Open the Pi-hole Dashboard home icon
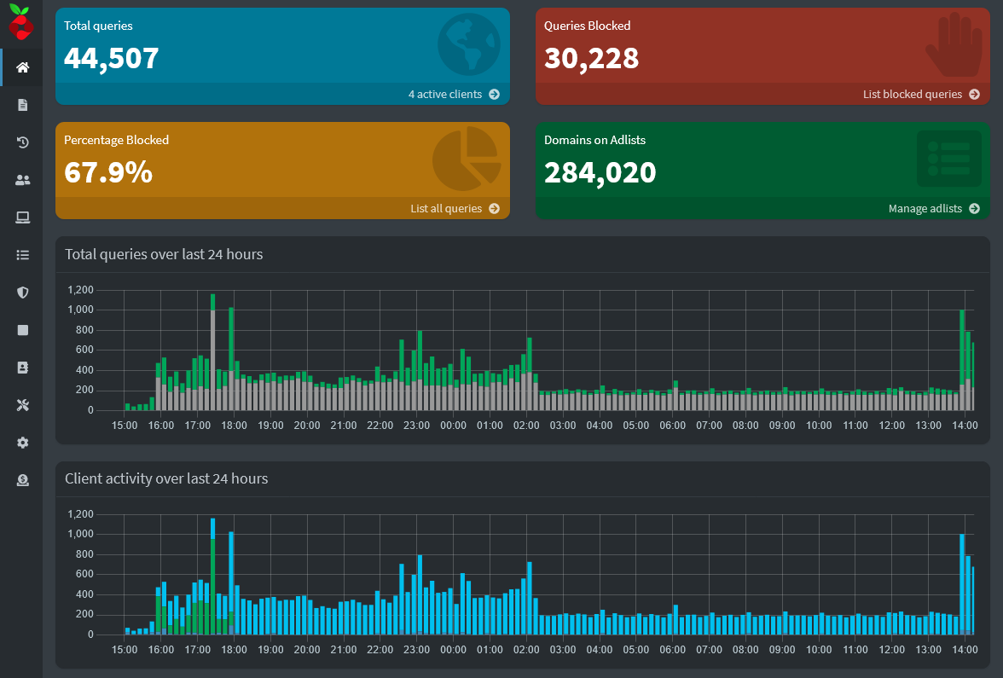This screenshot has height=678, width=1003. click(x=21, y=67)
